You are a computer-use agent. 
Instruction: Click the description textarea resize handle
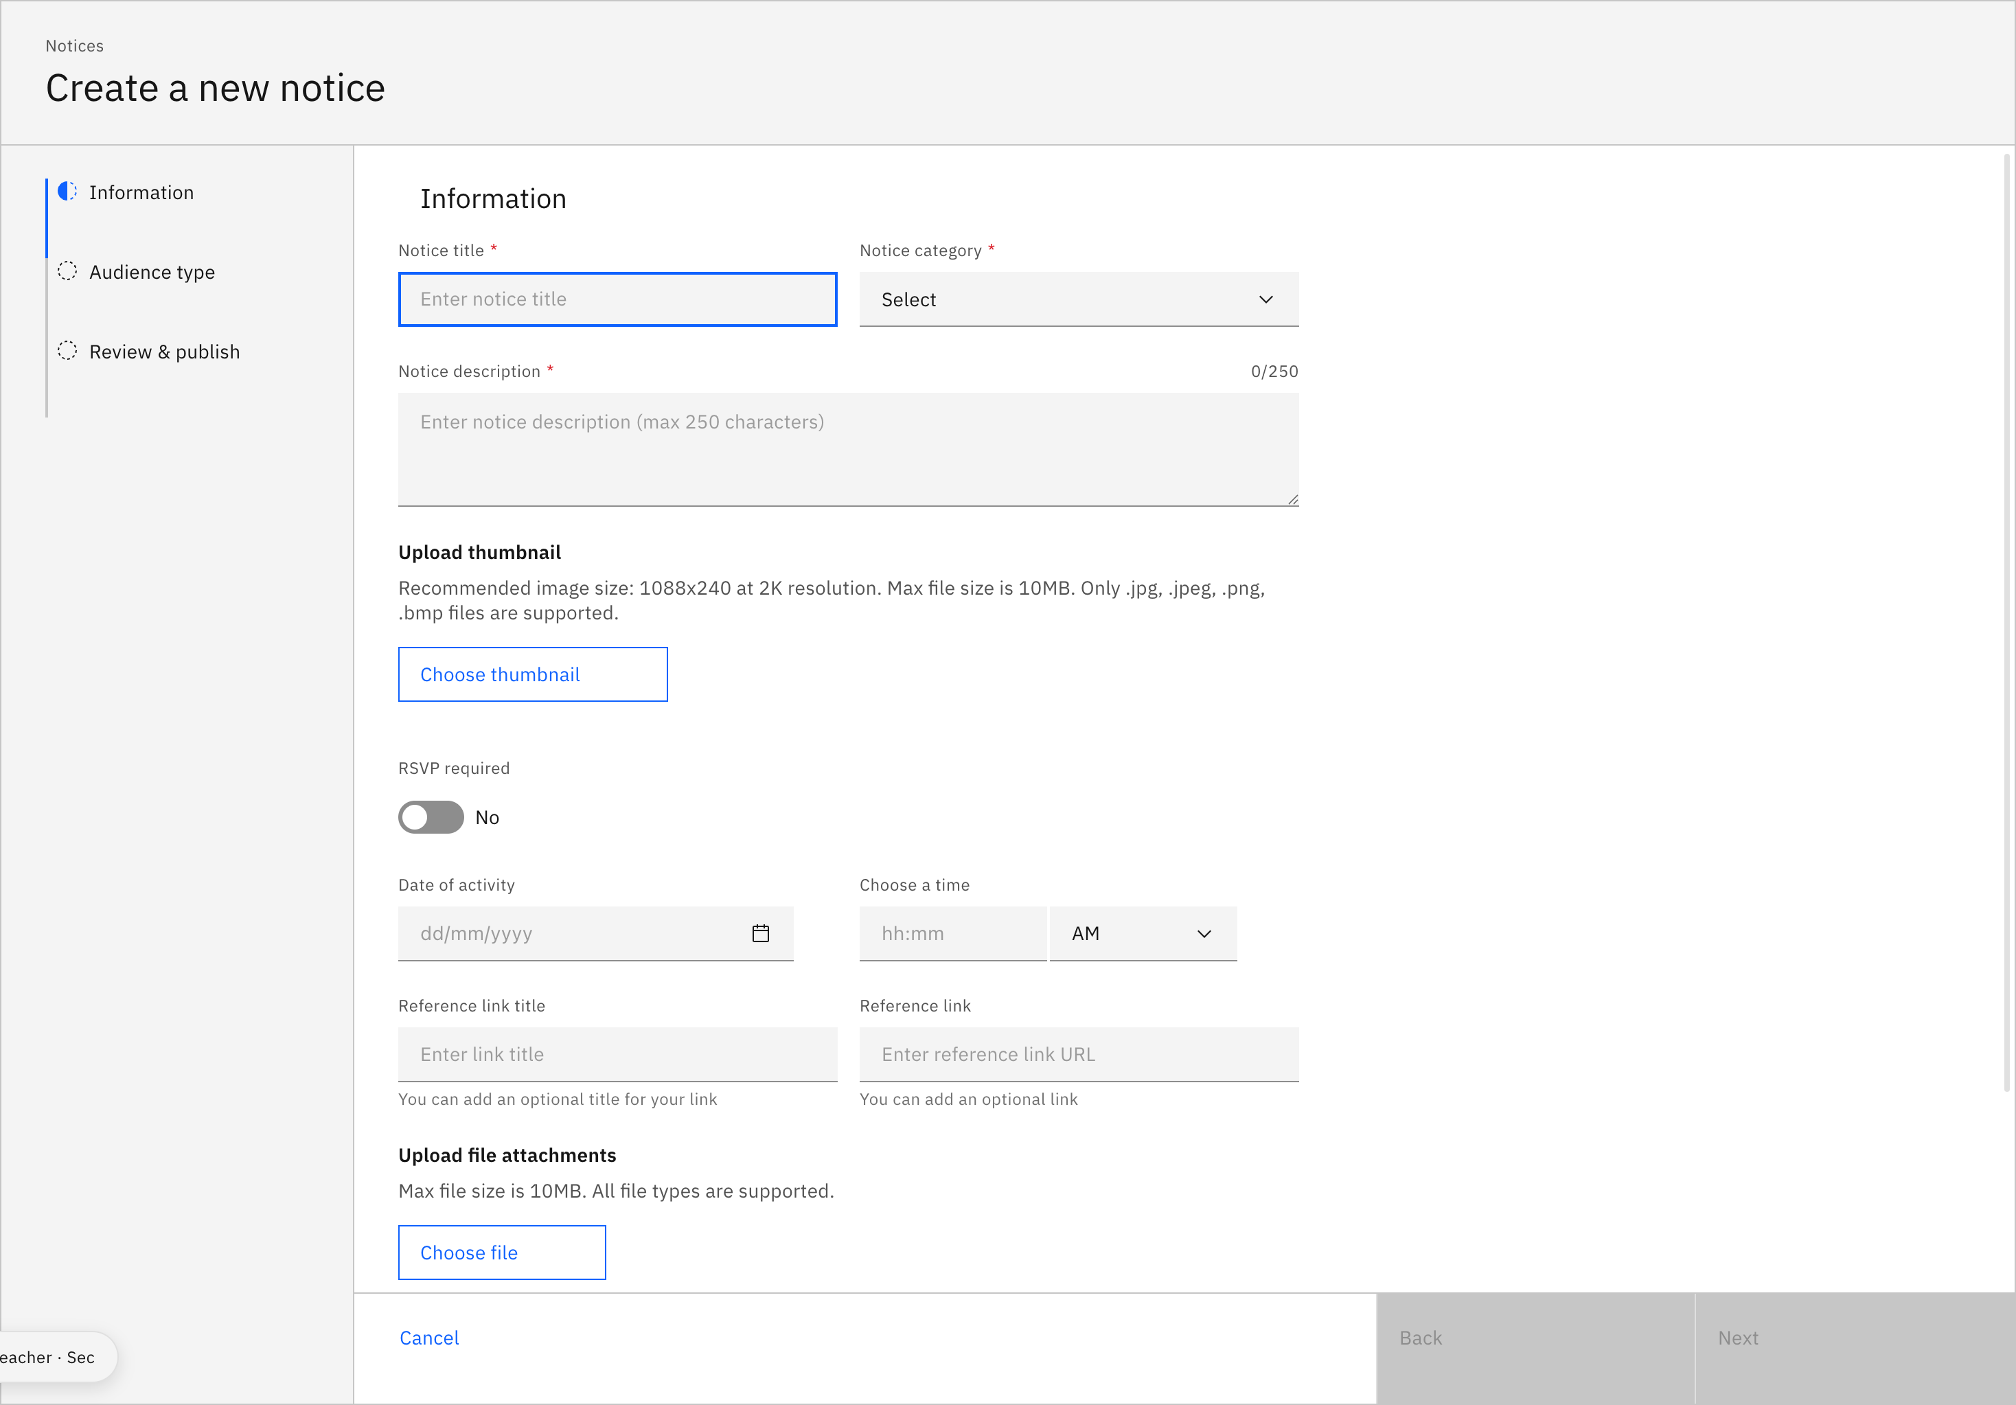[x=1292, y=500]
